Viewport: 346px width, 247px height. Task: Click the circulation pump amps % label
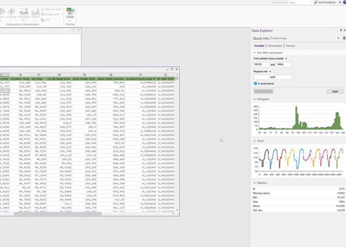coord(141,78)
